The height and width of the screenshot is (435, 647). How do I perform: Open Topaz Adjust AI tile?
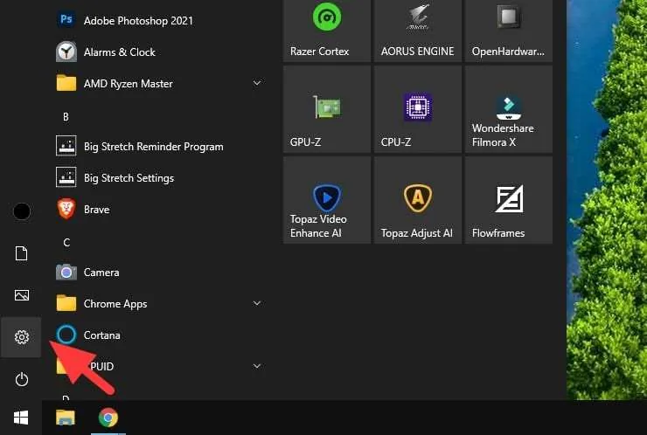(x=418, y=200)
